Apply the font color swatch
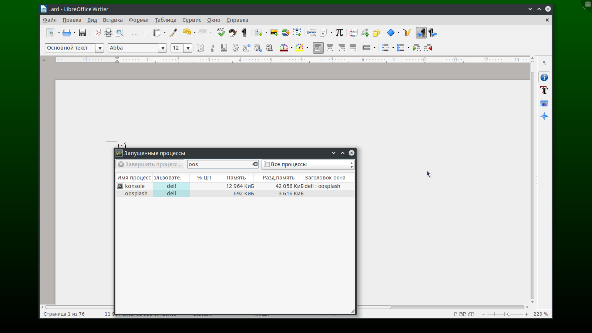Screen dimensions: 592x333 click(x=284, y=48)
